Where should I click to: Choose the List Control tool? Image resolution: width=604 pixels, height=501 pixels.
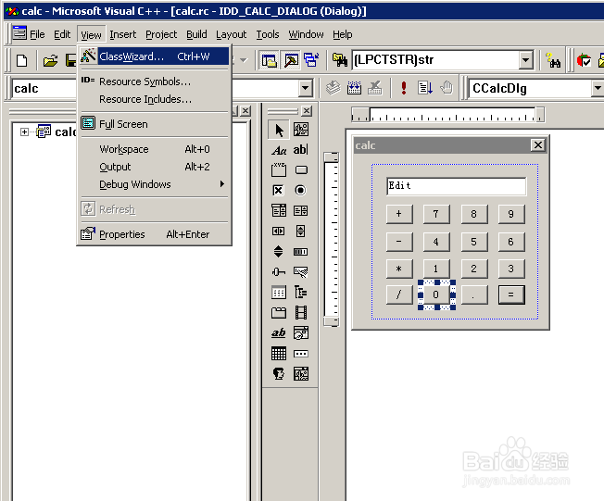click(x=279, y=293)
